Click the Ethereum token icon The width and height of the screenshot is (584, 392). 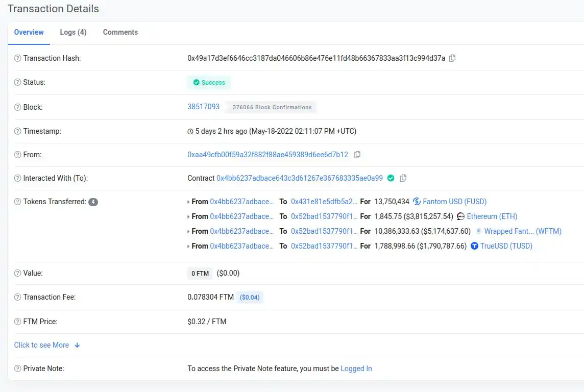[x=460, y=216]
